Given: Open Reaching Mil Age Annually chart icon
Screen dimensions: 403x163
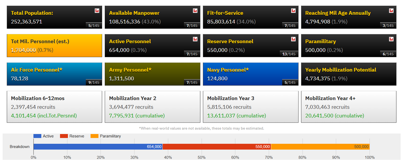Looking at the screenshot, I should pyautogui.click(x=391, y=11).
